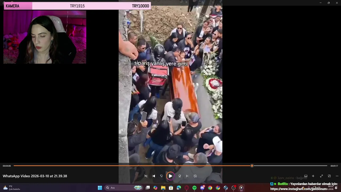Open the blue hexagon app in taskbar

(x=226, y=188)
